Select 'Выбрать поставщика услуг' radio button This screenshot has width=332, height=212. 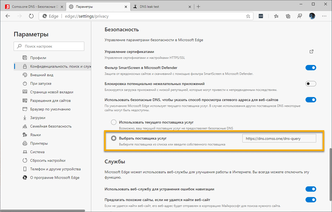(114, 138)
